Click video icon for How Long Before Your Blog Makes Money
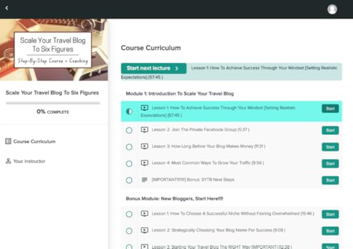 coord(144,147)
